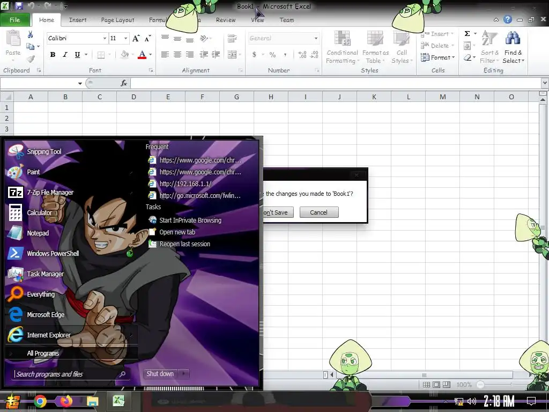
Task: Select column header F
Action: (x=202, y=97)
